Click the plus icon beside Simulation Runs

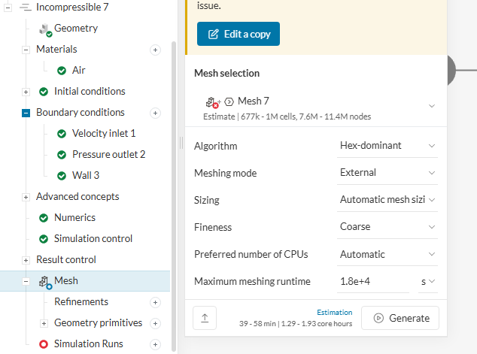pos(156,344)
